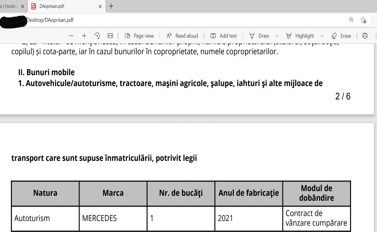The image size is (377, 232).
Task: Click the fit to width icon
Action: coord(110,36)
